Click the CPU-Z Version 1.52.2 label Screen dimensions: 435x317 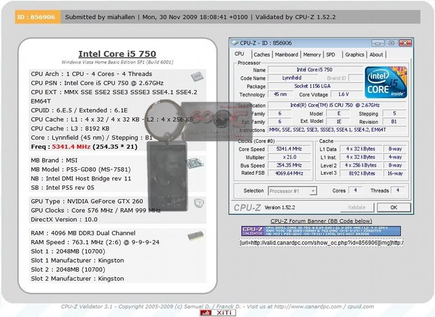pyautogui.click(x=279, y=208)
